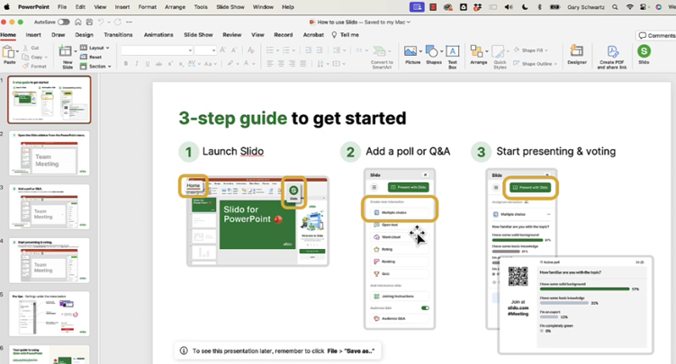
Task: Open the title bar more options ellipsis
Action: 129,22
